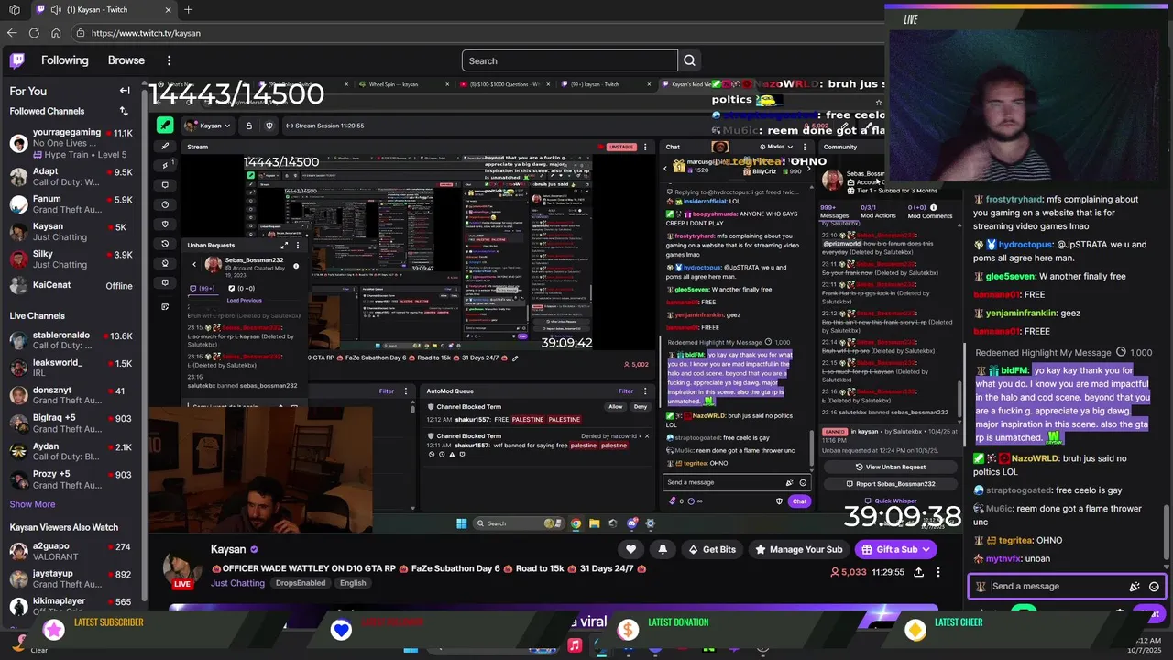
Task: Click bidFM username in highlighted message
Action: [1014, 370]
